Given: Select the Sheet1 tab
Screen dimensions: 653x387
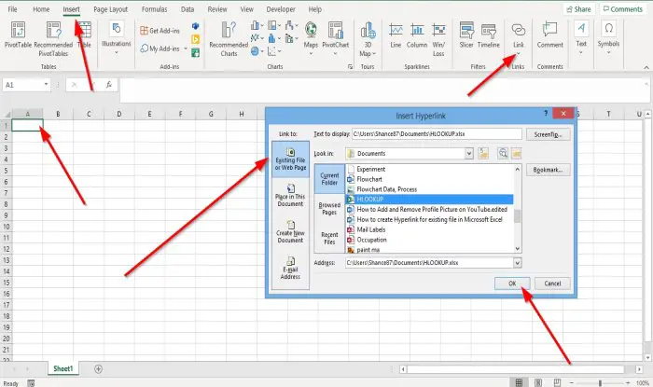Looking at the screenshot, I should pyautogui.click(x=63, y=368).
